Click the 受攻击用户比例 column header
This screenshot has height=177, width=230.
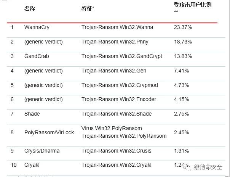click(x=193, y=5)
